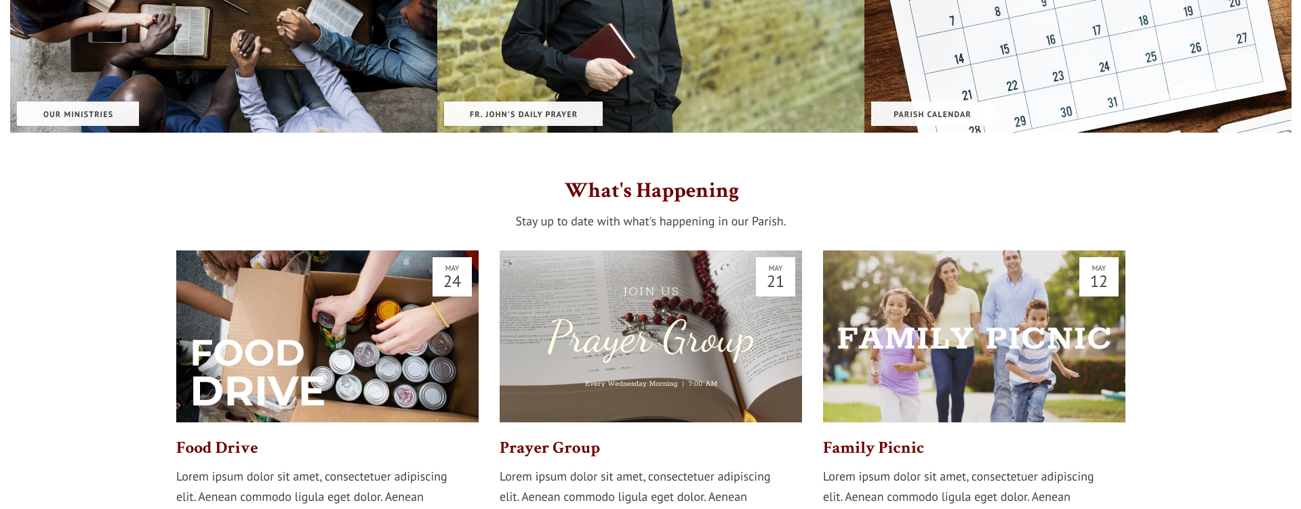Screen dimensions: 1301x509
Task: Click the Prayer Group description text
Action: click(x=635, y=487)
